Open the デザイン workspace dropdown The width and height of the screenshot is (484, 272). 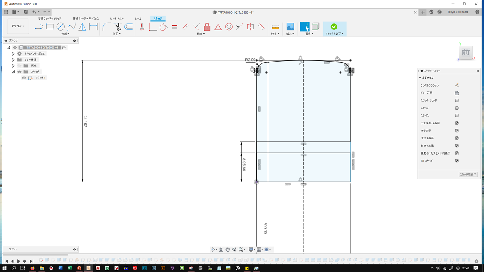18,26
